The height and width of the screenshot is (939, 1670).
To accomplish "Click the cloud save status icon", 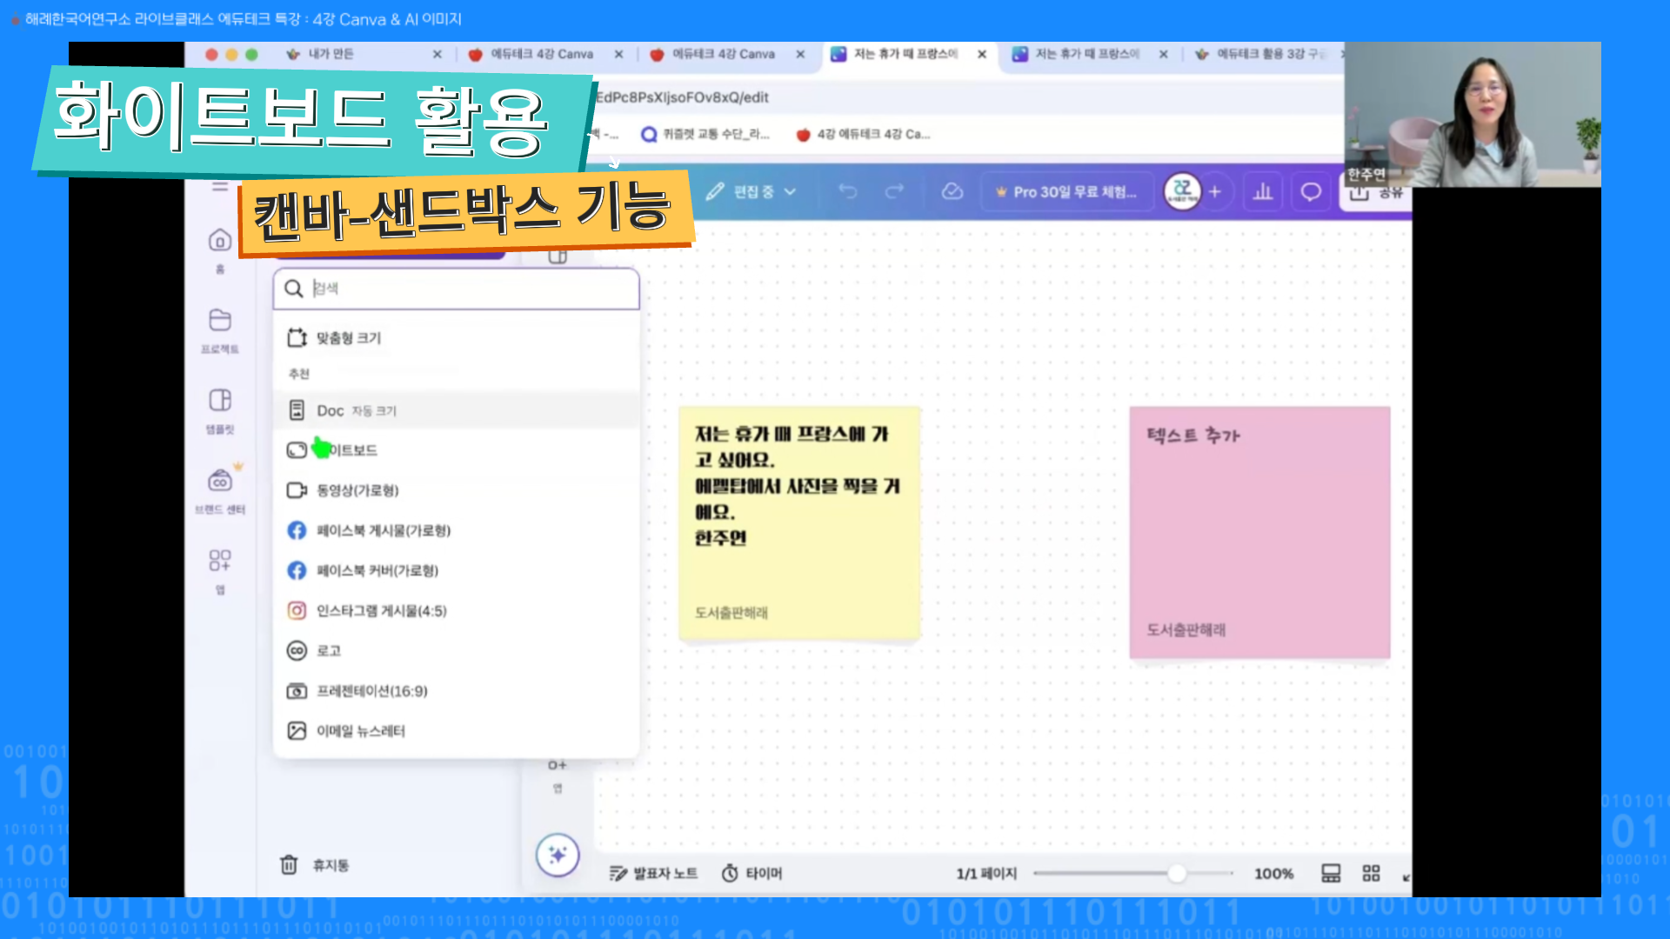I will [x=952, y=191].
